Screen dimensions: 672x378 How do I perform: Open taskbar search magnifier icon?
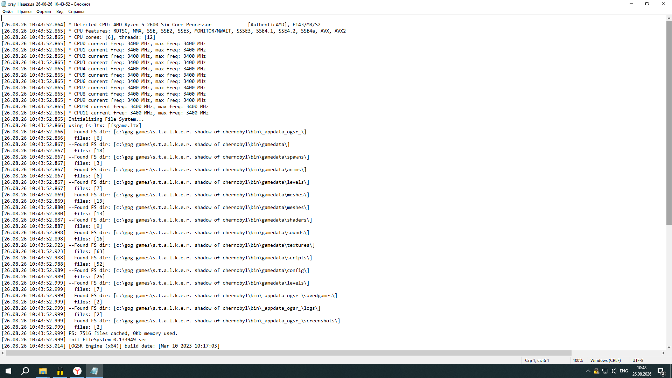click(x=25, y=371)
